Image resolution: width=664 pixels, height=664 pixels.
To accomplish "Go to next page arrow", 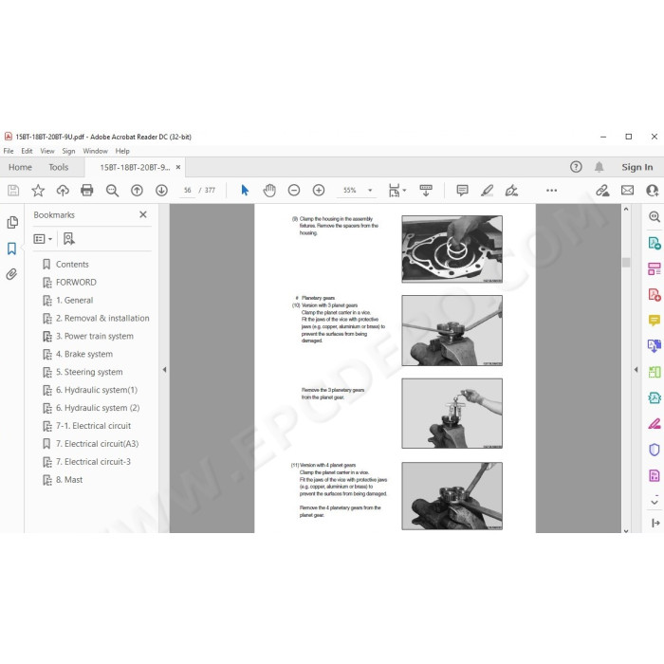I will click(x=161, y=191).
